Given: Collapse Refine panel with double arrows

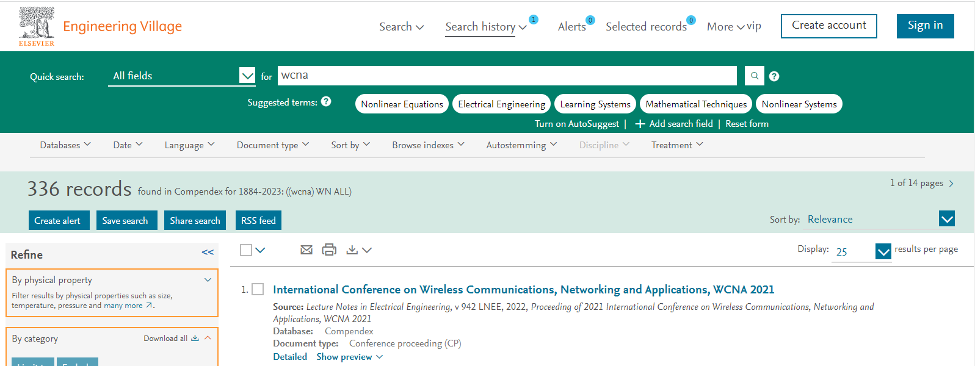Looking at the screenshot, I should pos(208,253).
